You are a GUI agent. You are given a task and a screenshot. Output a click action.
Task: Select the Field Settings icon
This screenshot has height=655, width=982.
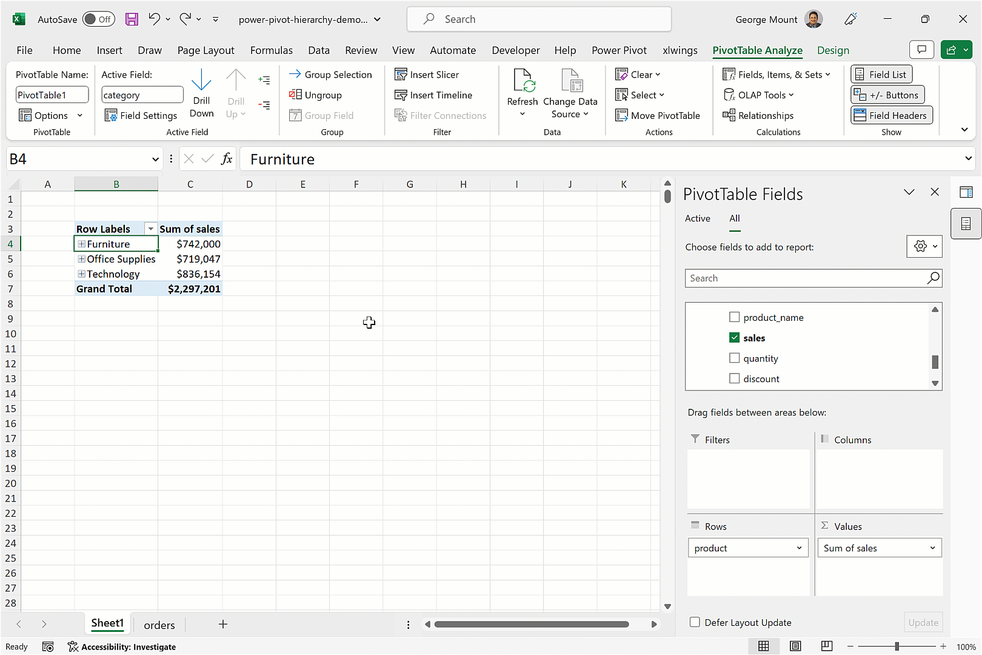point(112,115)
